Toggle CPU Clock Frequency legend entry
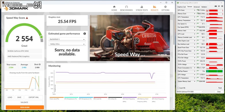The image size is (225, 112). (130, 99)
